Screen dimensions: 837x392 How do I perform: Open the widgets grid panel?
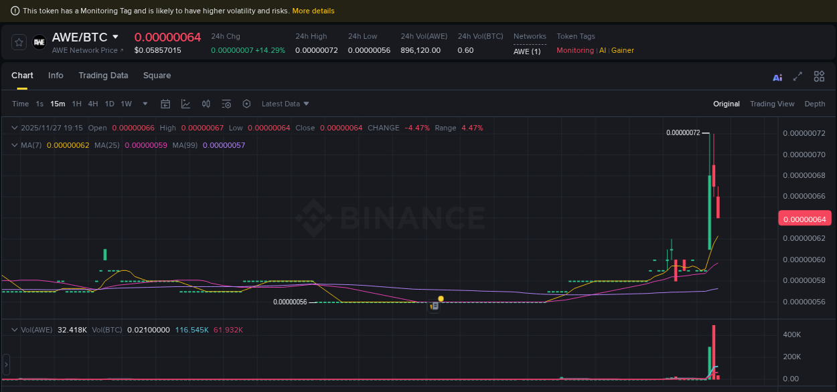pyautogui.click(x=818, y=76)
